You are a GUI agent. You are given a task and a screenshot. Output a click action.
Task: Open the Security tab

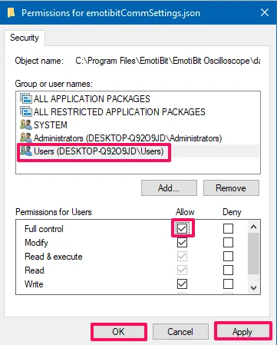25,38
